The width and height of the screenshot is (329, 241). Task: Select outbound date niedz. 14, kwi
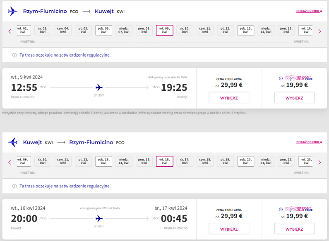click(266, 31)
